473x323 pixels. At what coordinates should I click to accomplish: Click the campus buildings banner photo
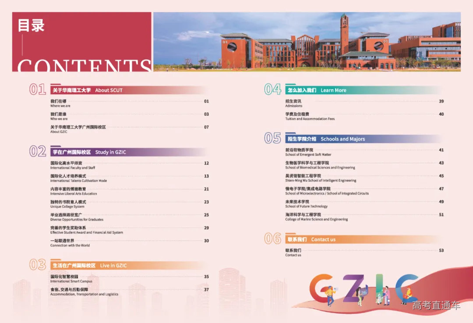pyautogui.click(x=307, y=42)
